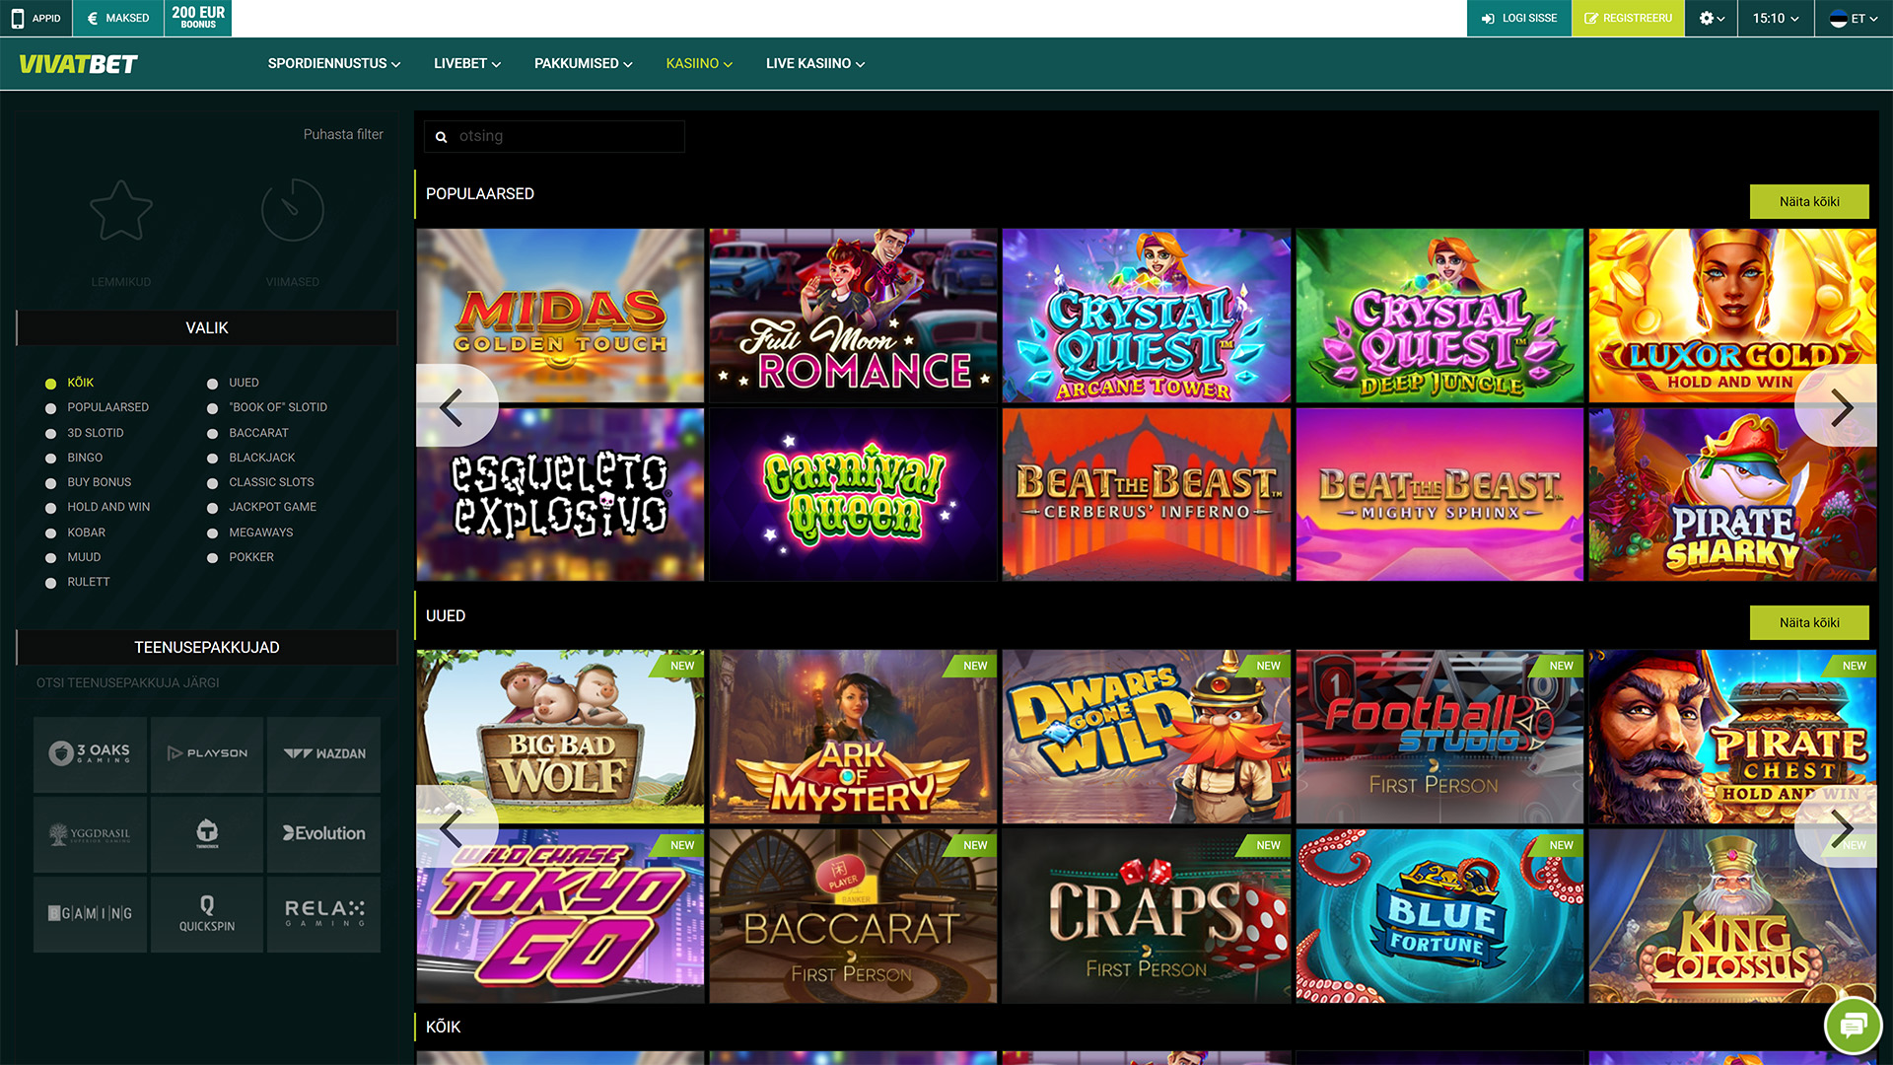The width and height of the screenshot is (1893, 1065).
Task: Open Full Moon Romance game
Action: (853, 316)
